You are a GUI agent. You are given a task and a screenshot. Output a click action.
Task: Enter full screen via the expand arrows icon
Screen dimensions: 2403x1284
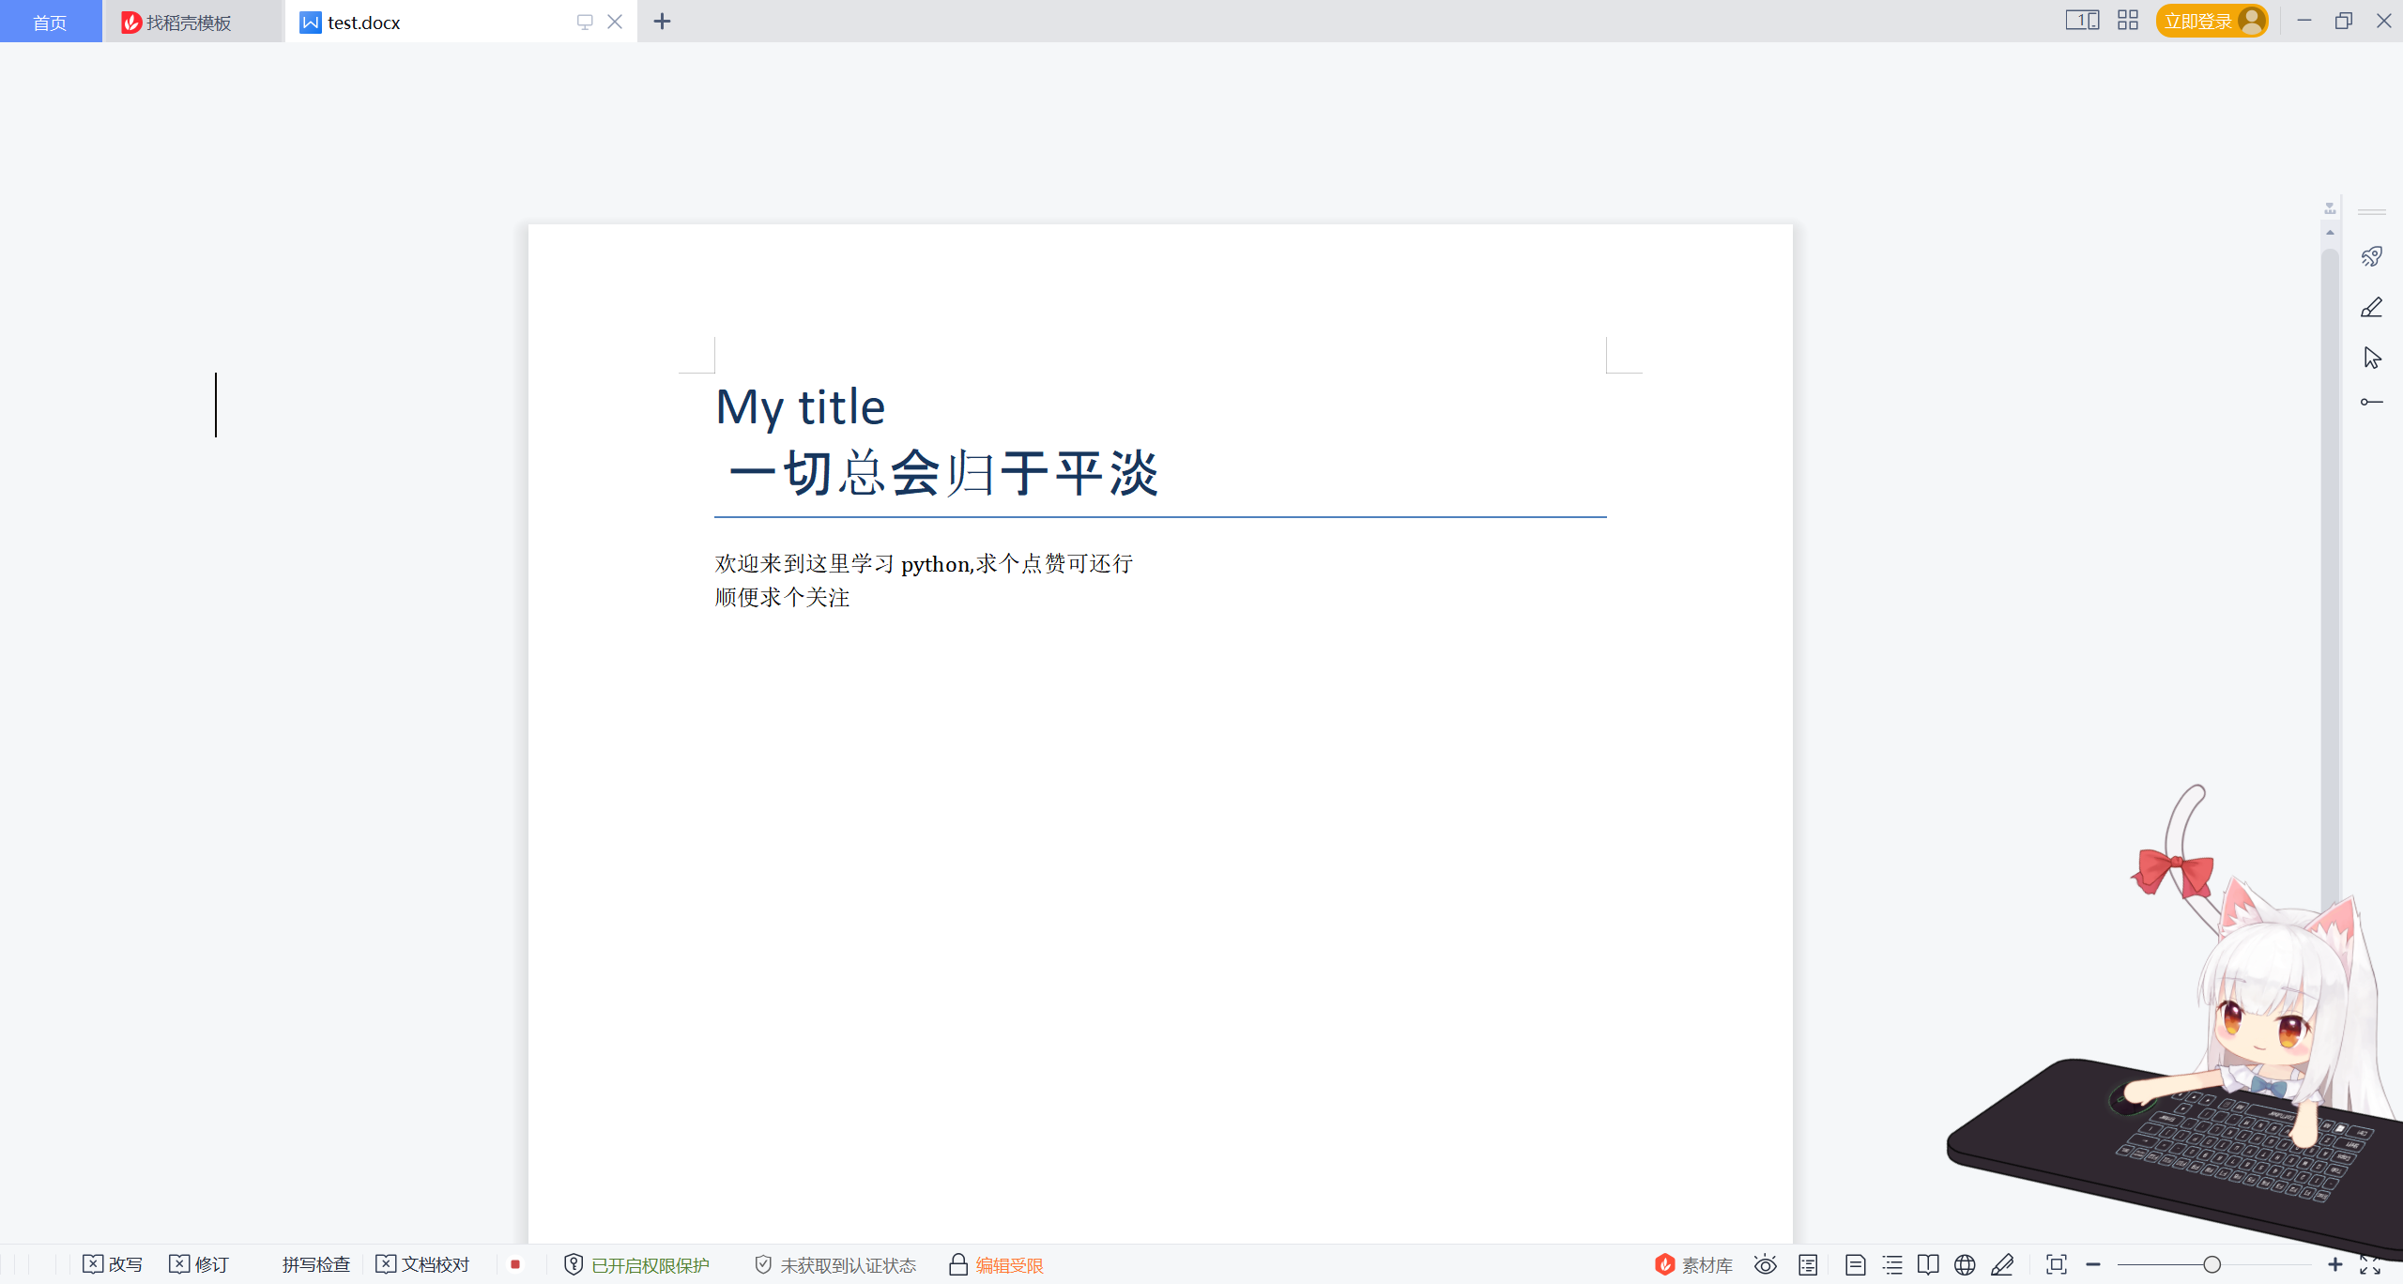pyautogui.click(x=2370, y=1265)
